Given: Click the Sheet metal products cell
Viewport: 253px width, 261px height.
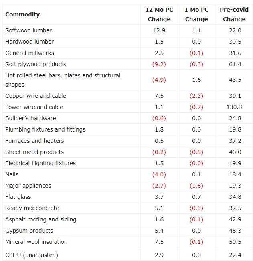Looking at the screenshot, I should 34,152.
